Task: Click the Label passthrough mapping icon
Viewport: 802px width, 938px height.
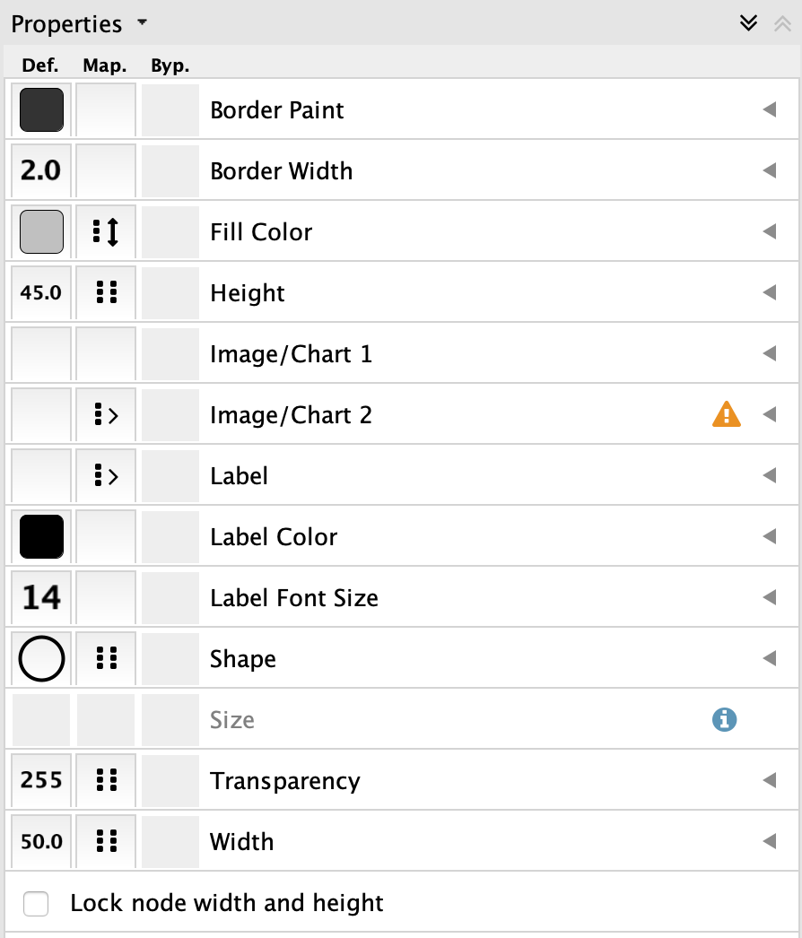Action: tap(106, 476)
